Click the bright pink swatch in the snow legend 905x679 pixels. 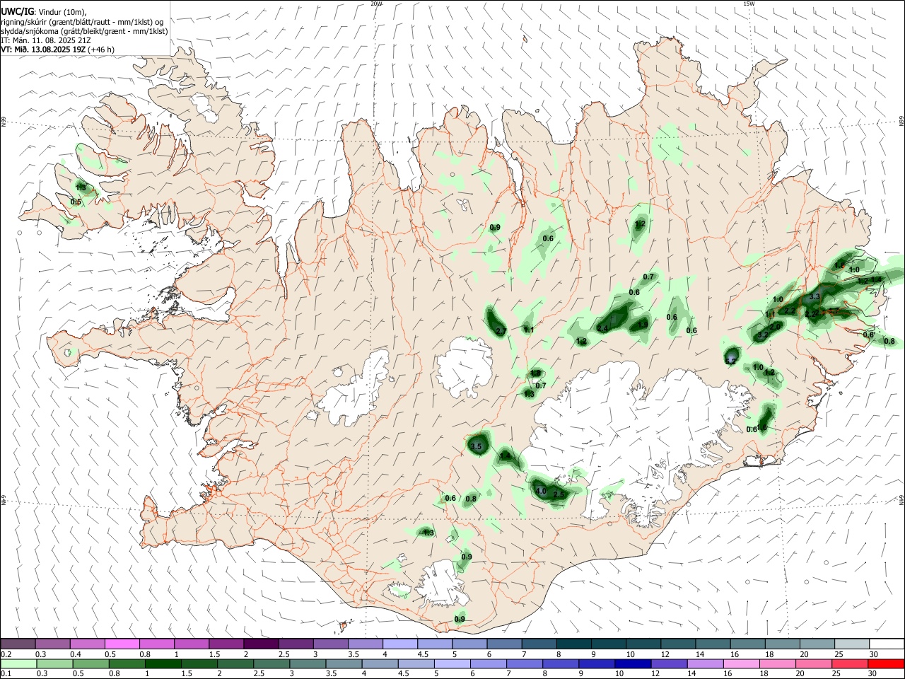(x=122, y=644)
